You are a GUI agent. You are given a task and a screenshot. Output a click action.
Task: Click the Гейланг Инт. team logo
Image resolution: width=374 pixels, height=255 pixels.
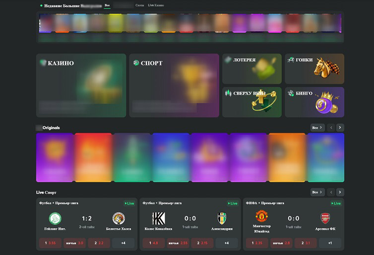click(55, 218)
